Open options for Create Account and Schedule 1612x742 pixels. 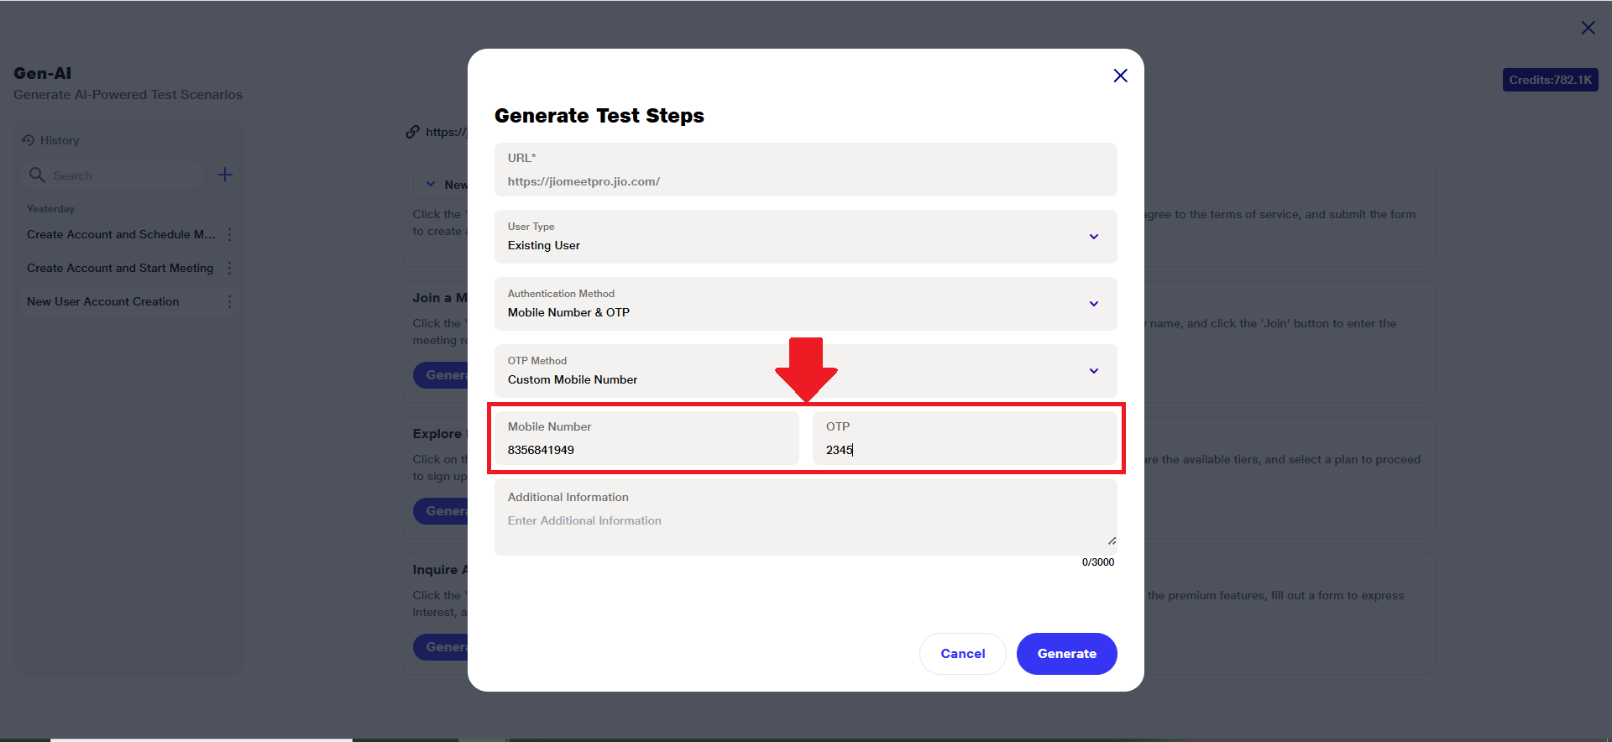[229, 234]
